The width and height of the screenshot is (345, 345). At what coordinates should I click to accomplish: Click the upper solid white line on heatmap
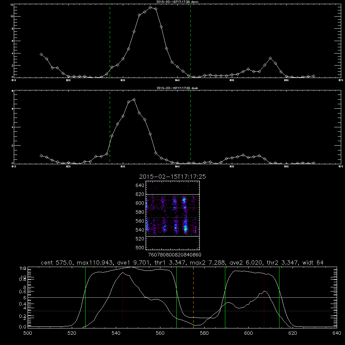(x=173, y=194)
